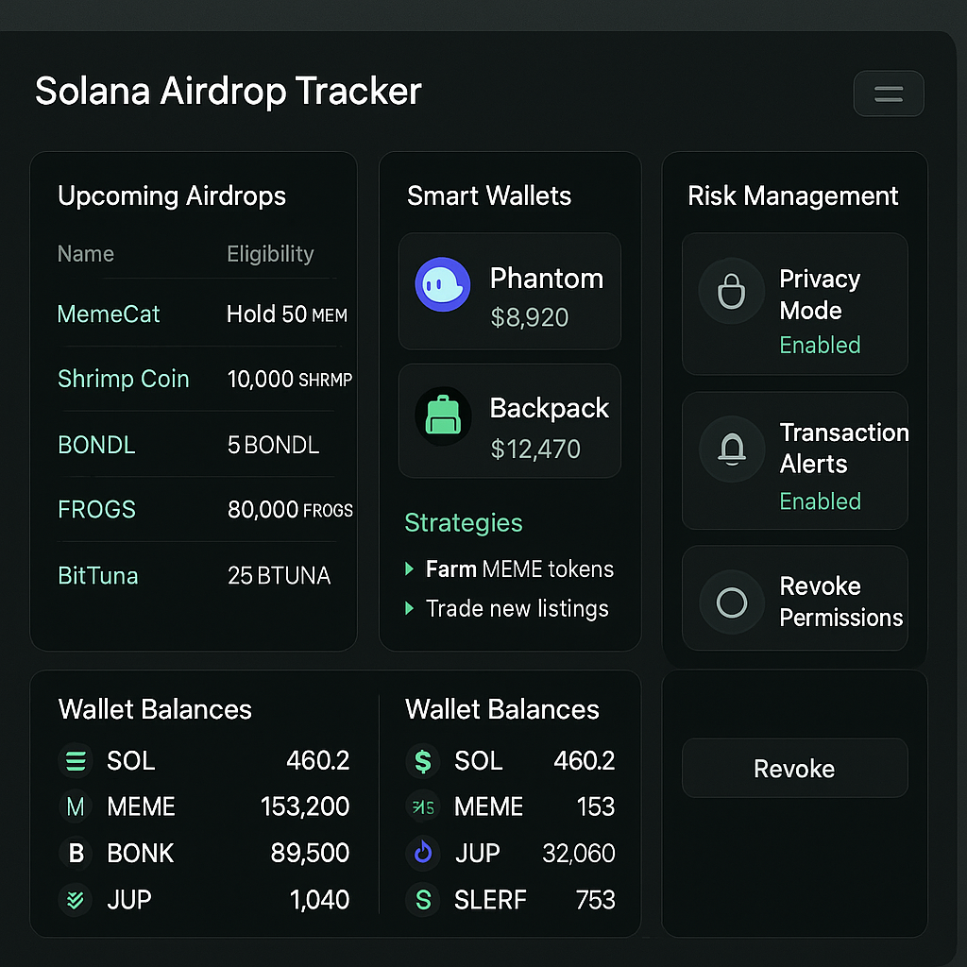Image resolution: width=967 pixels, height=967 pixels.
Task: Open the Shrimp Coin airdrop link
Action: [x=124, y=379]
